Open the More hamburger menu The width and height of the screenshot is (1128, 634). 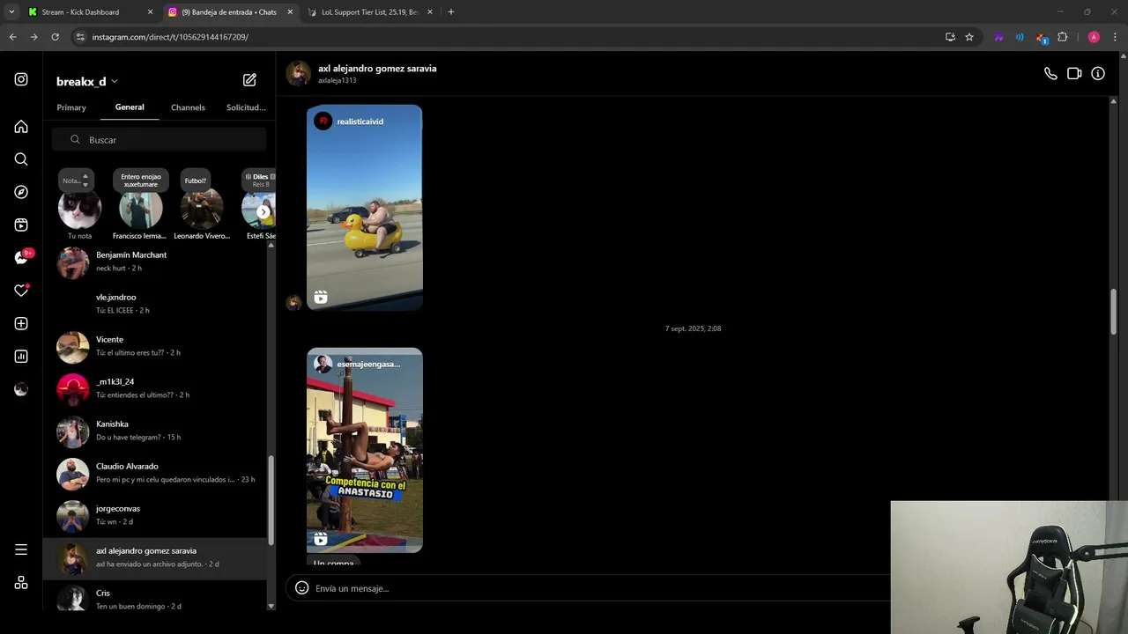[x=21, y=549]
